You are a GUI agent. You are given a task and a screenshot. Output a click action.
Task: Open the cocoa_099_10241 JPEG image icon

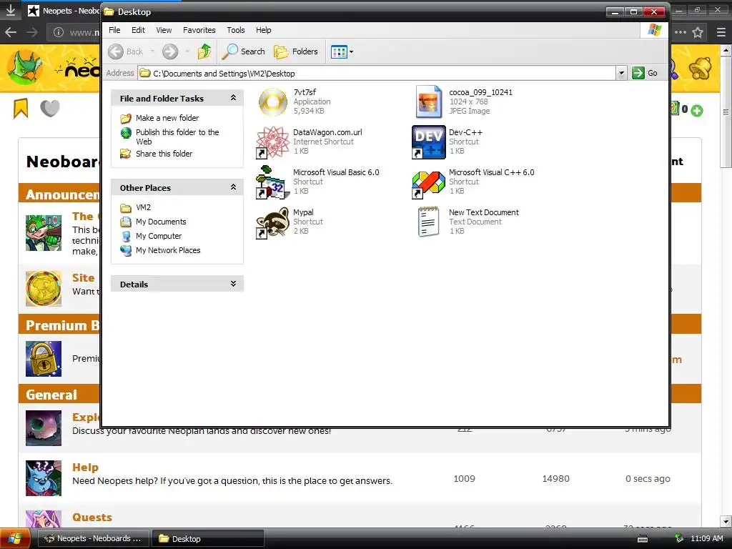429,102
